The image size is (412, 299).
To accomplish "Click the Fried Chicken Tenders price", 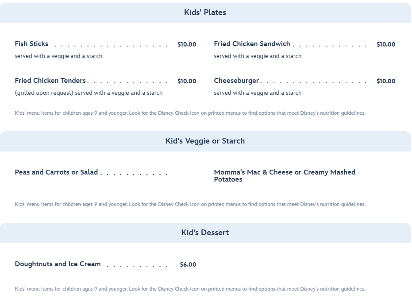I will point(187,81).
